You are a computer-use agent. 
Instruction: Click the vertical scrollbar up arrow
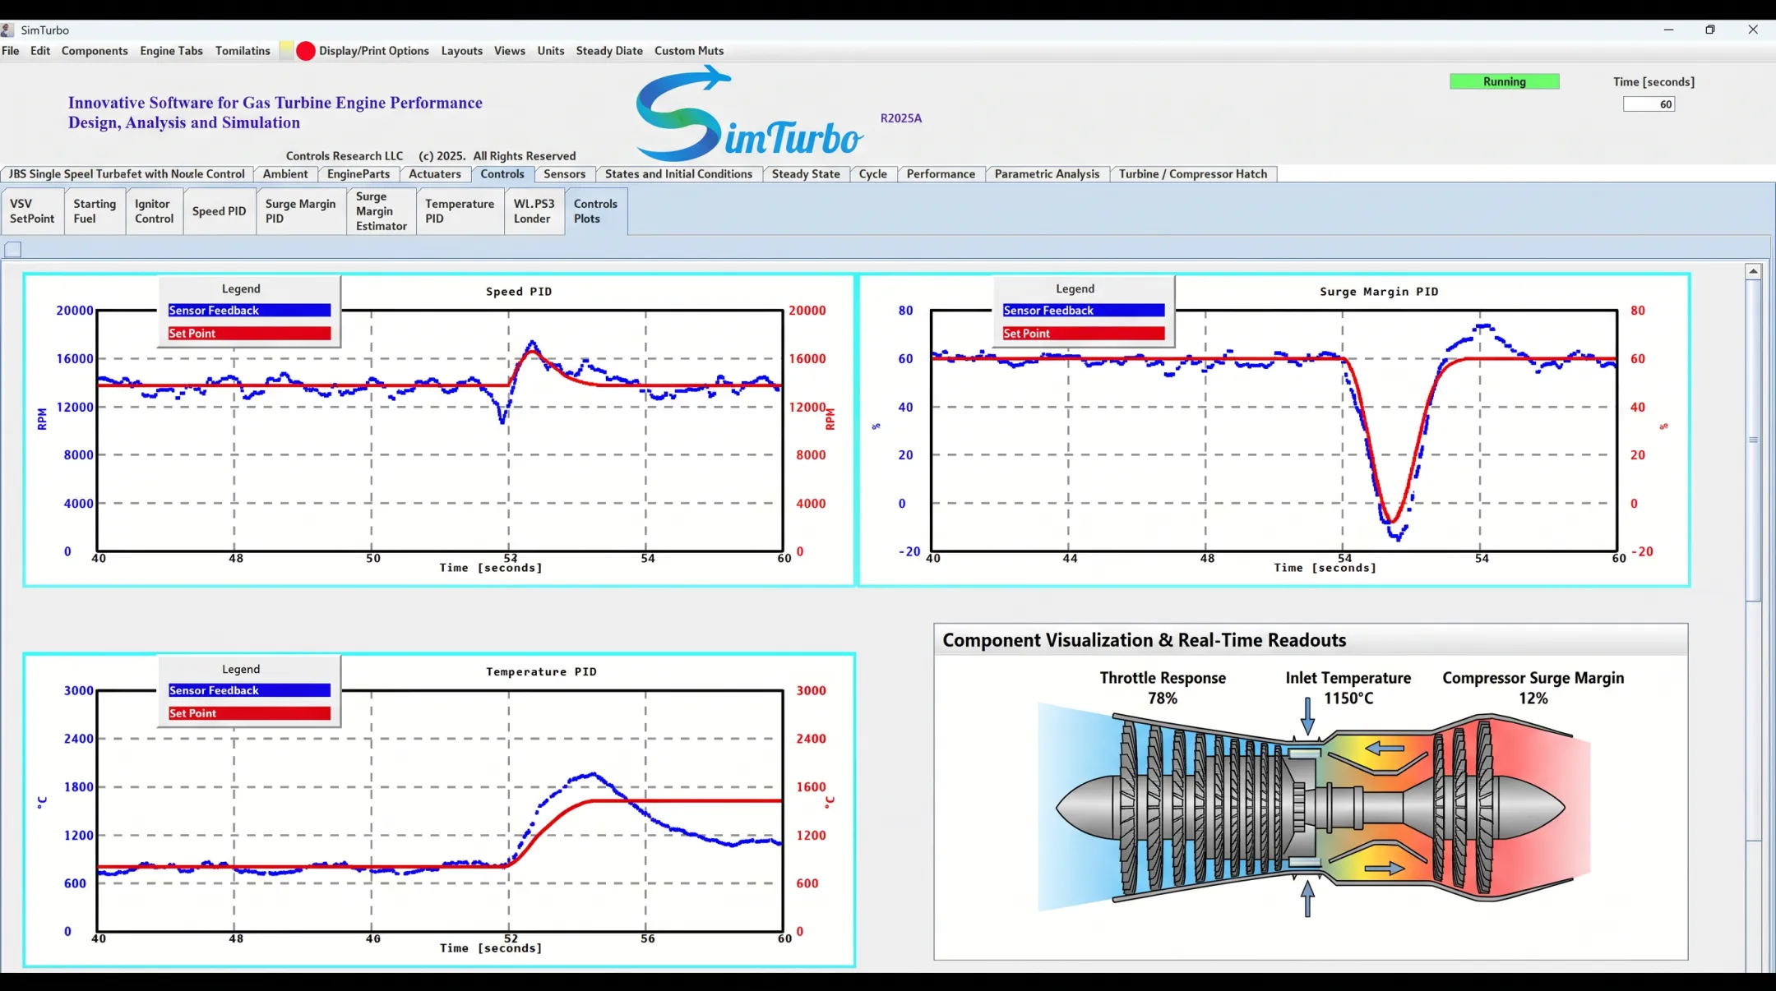(x=1753, y=271)
